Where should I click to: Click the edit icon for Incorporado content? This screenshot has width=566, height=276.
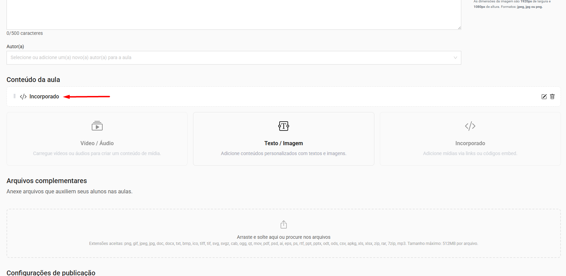(544, 97)
